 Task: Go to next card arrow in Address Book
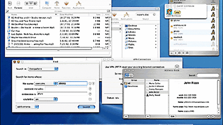tap(213, 116)
